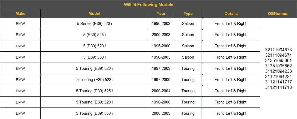Click the 5 (E39) 528 i model cell
The width and height of the screenshot is (297, 119).
(x=94, y=46)
